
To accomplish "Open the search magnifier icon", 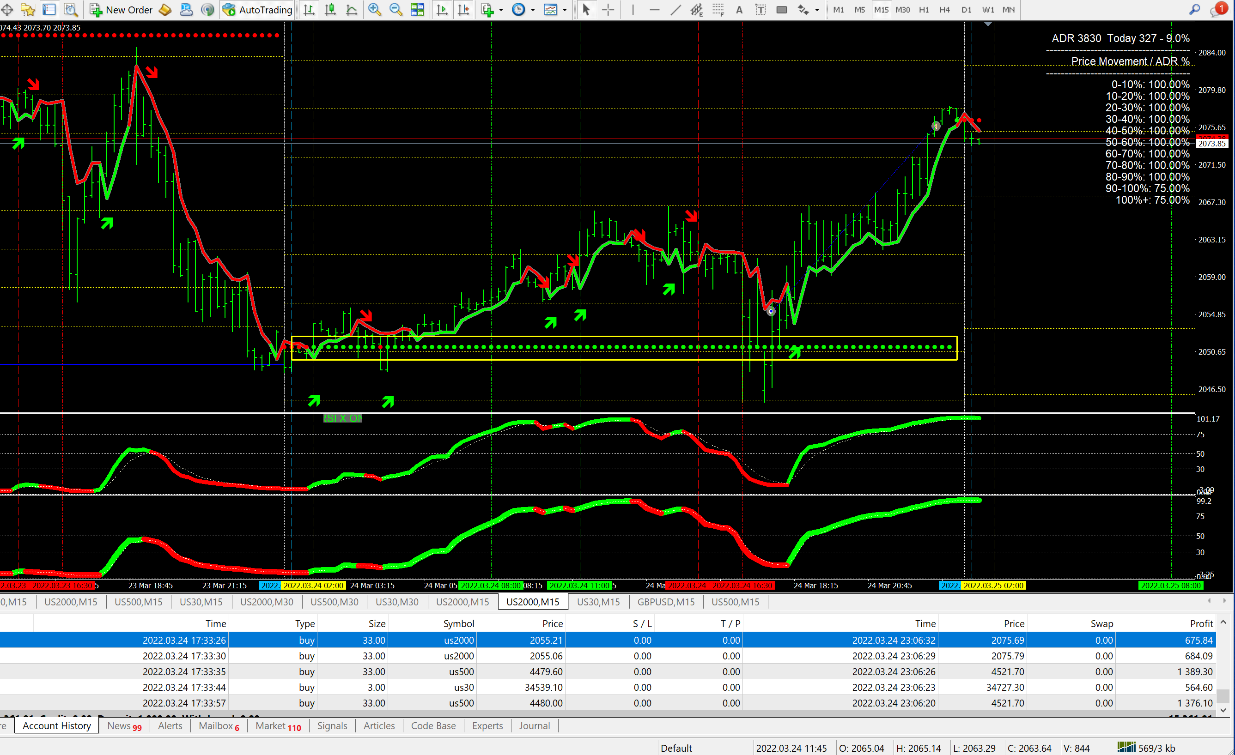I will pyautogui.click(x=1194, y=10).
